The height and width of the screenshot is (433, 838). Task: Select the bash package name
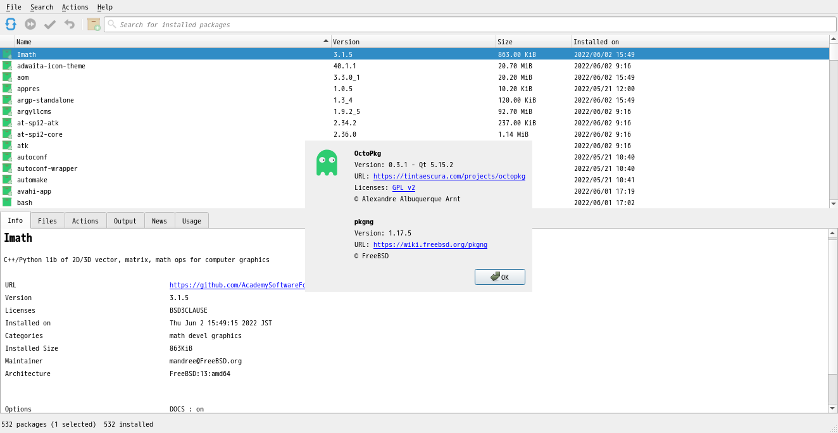pyautogui.click(x=25, y=203)
